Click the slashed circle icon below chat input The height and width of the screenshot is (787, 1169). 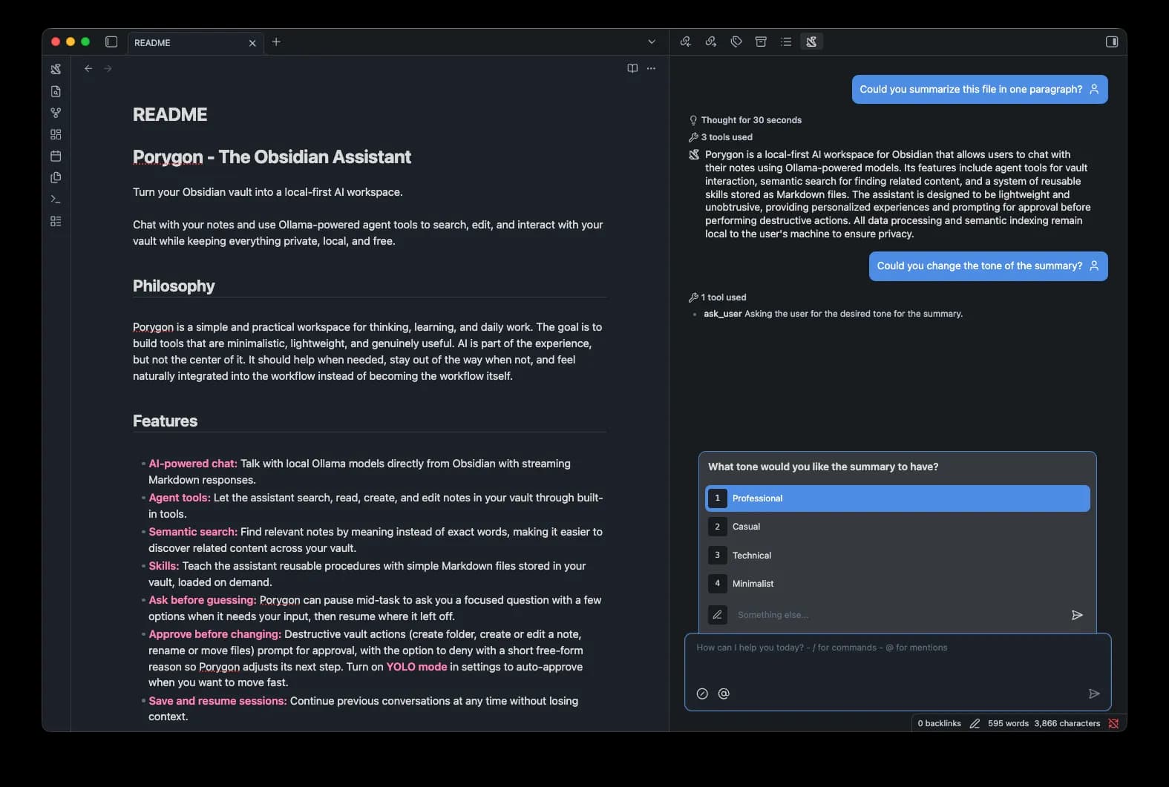click(702, 694)
